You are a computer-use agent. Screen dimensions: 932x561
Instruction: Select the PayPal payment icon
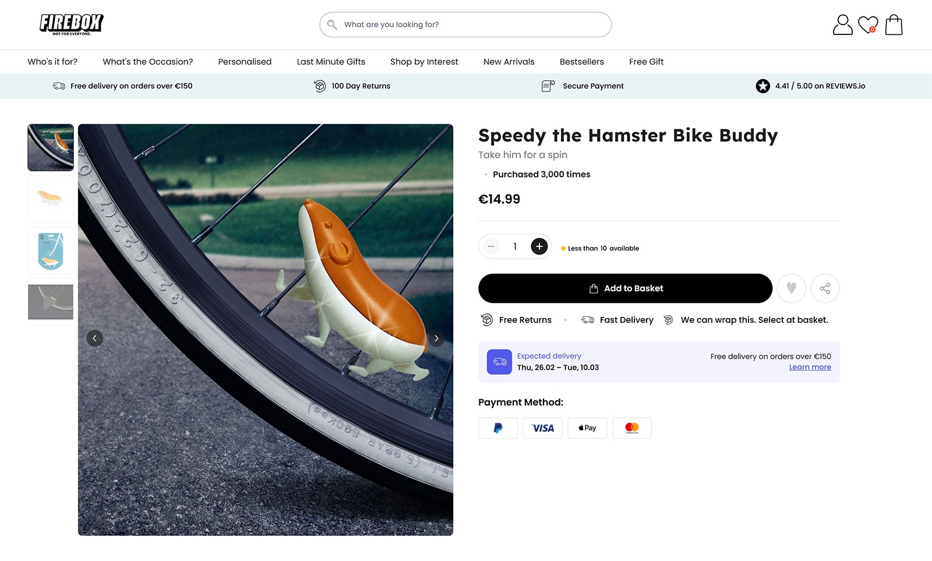[498, 428]
